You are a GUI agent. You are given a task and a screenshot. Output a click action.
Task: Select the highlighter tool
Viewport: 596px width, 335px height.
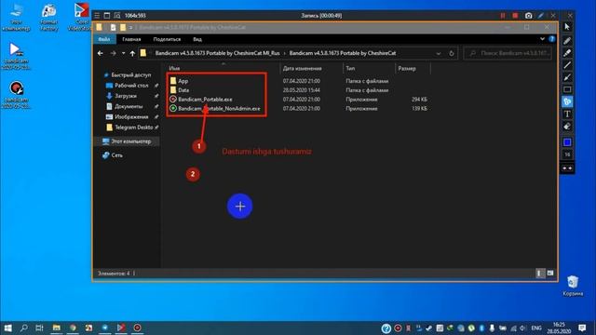[x=567, y=53]
